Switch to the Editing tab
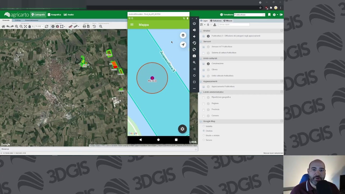 (x=18, y=20)
